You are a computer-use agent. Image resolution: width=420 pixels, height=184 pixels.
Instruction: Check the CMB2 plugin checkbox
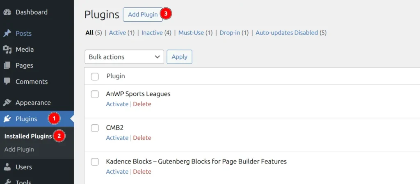click(95, 128)
